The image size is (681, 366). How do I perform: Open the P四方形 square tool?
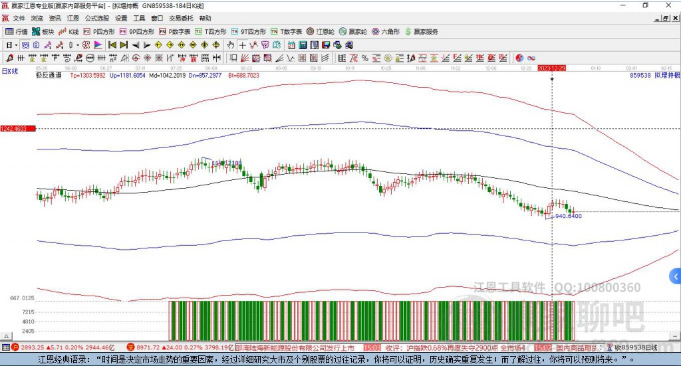pyautogui.click(x=99, y=31)
